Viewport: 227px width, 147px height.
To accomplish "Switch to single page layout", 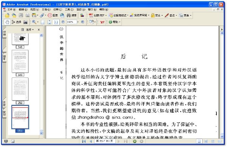I will (x=199, y=141).
